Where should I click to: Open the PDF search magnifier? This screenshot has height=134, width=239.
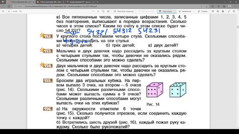coord(21,11)
